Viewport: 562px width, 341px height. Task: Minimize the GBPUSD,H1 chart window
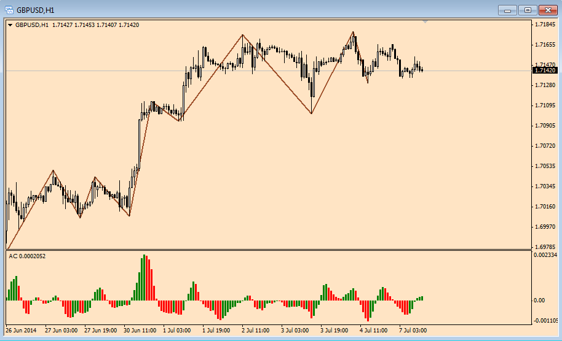tap(507, 10)
